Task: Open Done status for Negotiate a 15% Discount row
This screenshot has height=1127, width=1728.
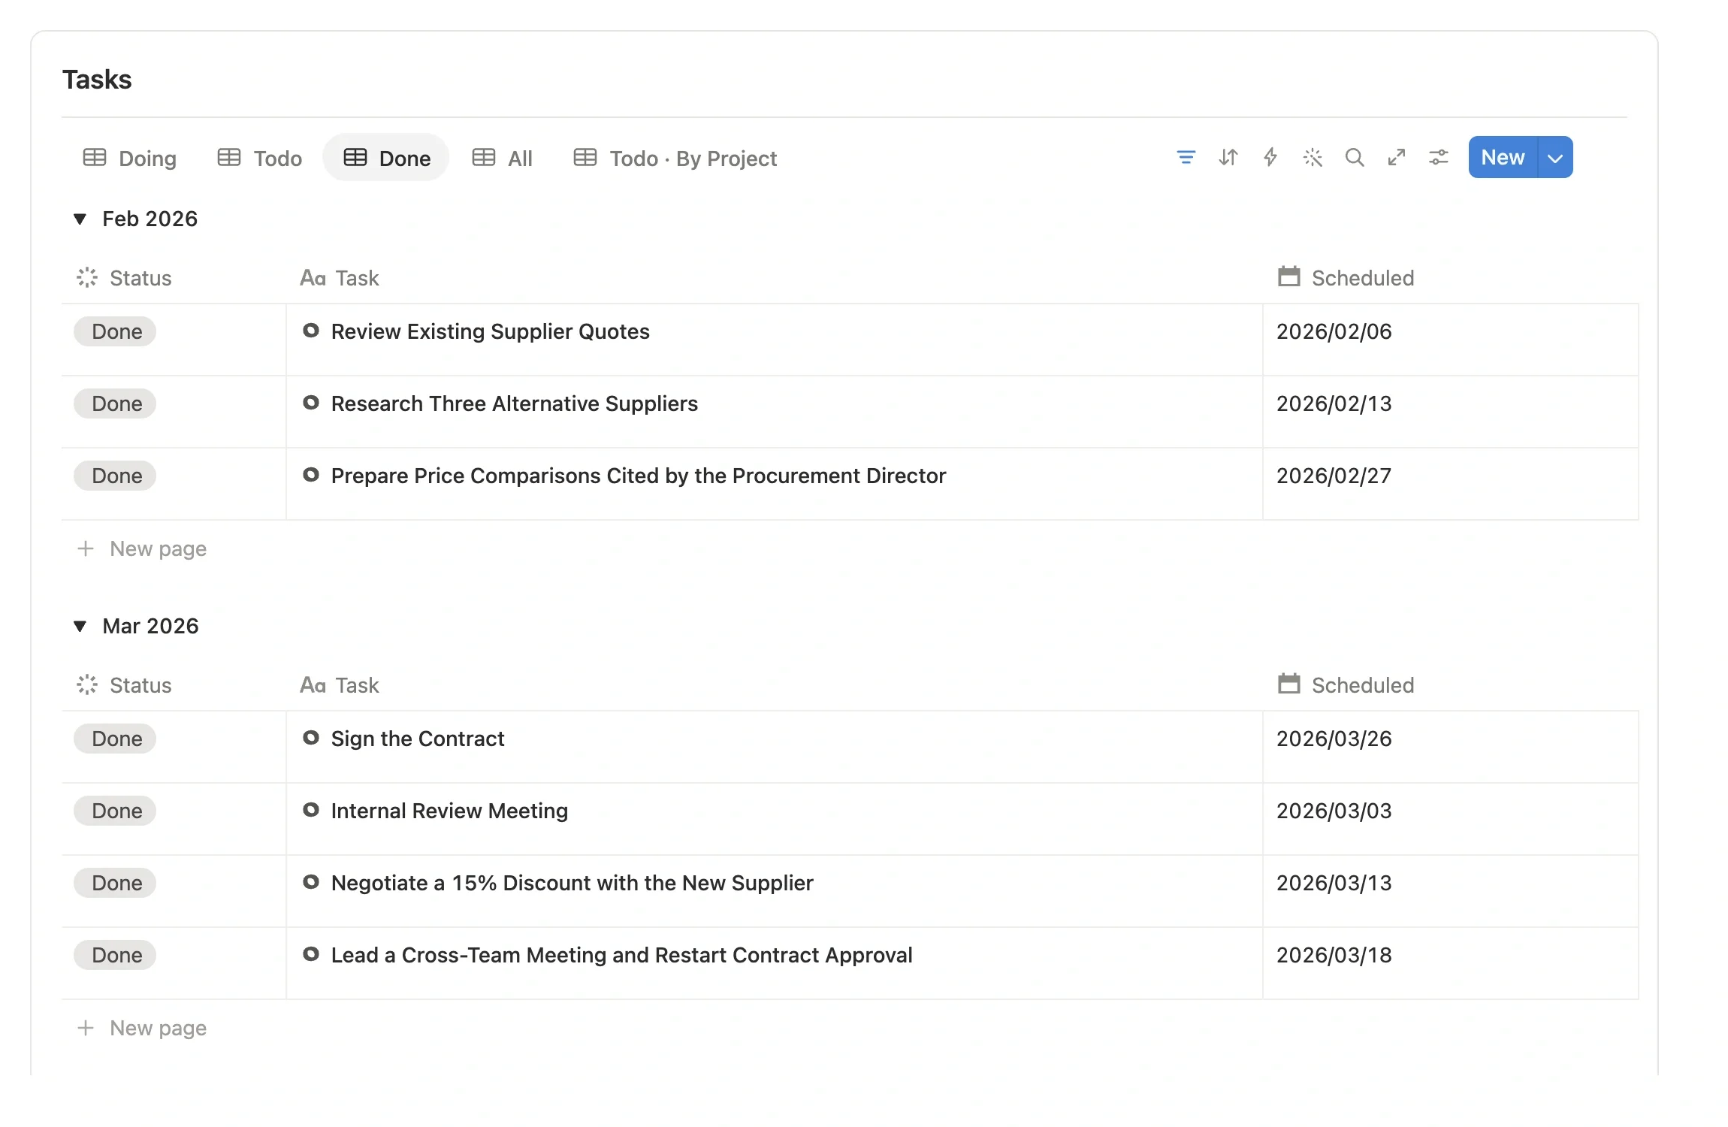Action: coord(115,883)
